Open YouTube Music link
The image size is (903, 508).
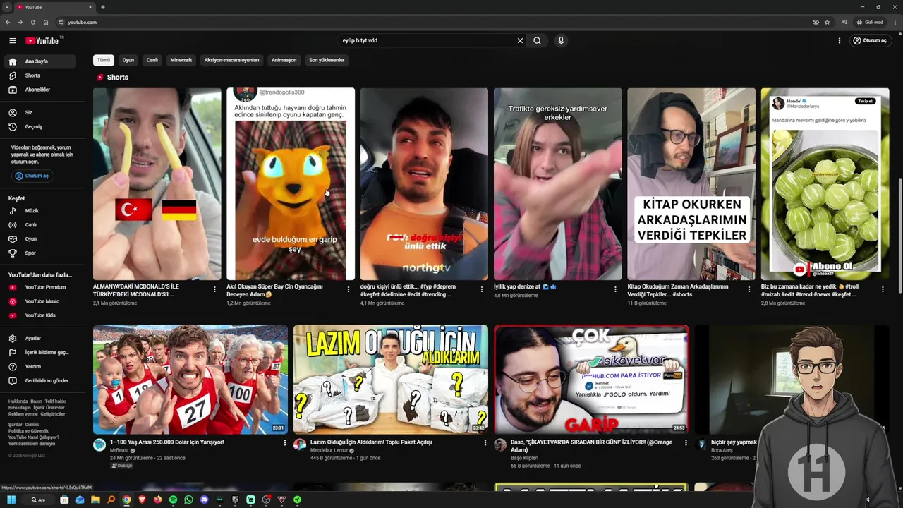point(40,301)
